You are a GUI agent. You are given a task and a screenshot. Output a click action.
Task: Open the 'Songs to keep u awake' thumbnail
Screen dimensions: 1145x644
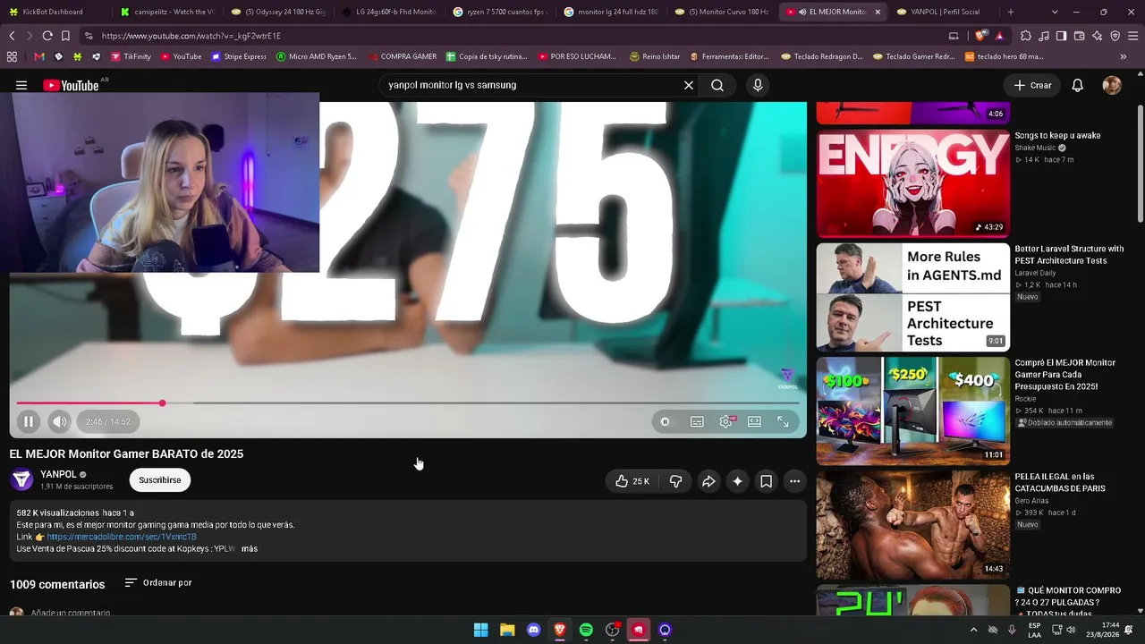pos(912,183)
